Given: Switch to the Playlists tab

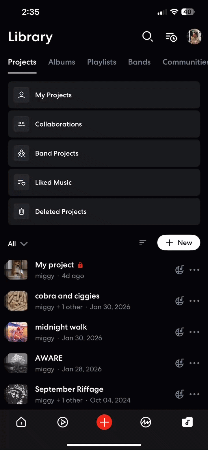Looking at the screenshot, I should tap(102, 62).
